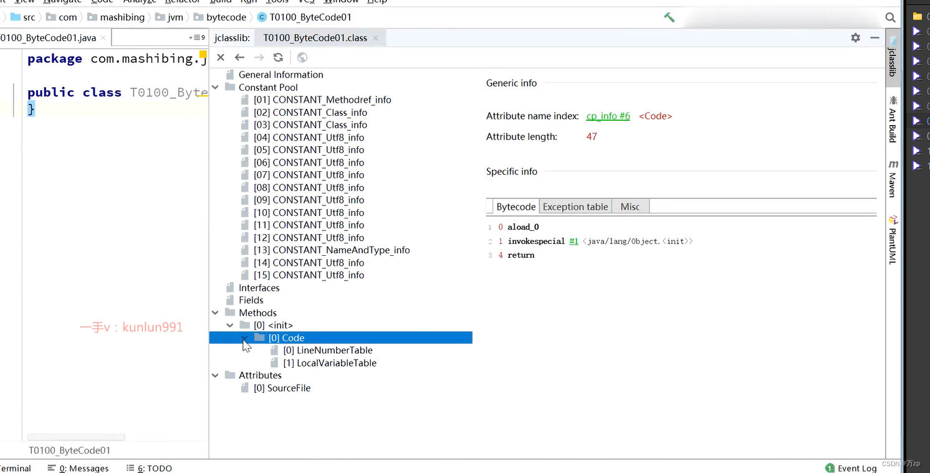Select [06] CONSTANT_Utf8_info entry

coord(309,162)
